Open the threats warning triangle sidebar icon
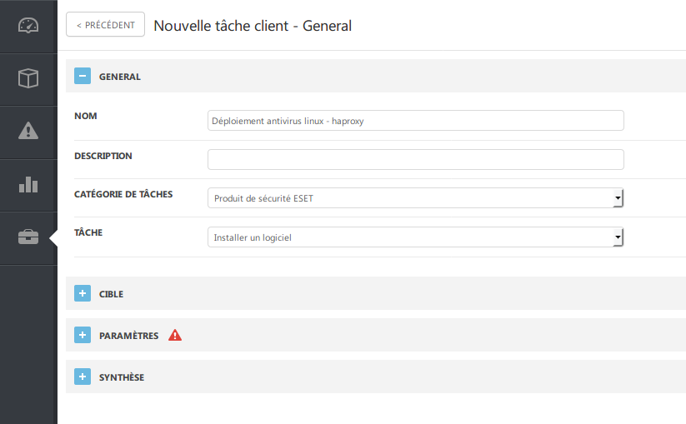 [28, 131]
